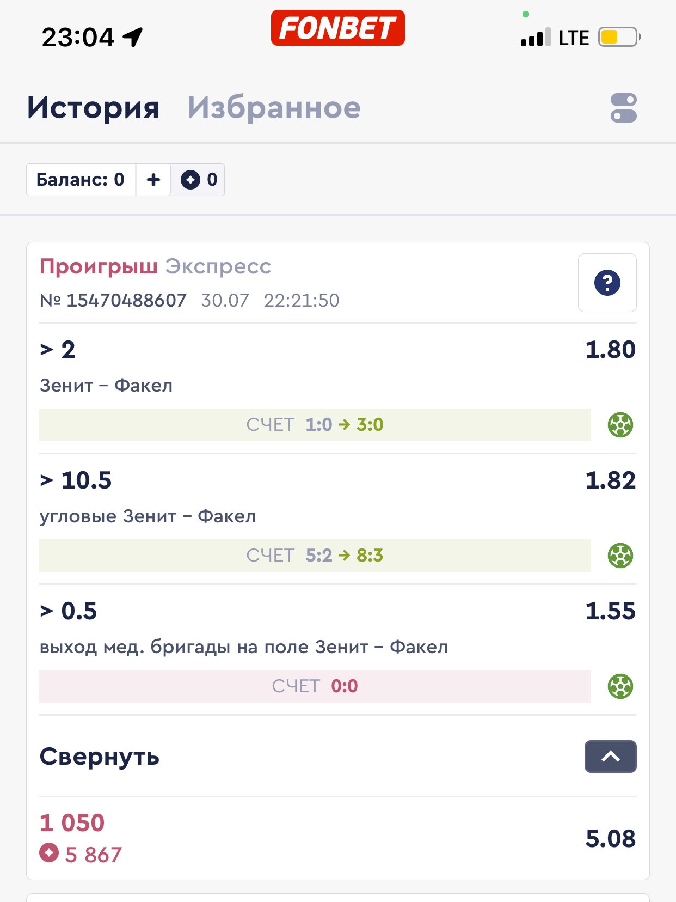Toggle the history filter switches icon
Image resolution: width=676 pixels, height=902 pixels.
pyautogui.click(x=623, y=108)
